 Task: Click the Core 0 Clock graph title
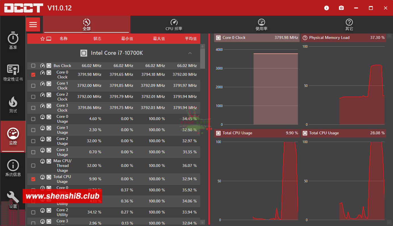(x=234, y=37)
